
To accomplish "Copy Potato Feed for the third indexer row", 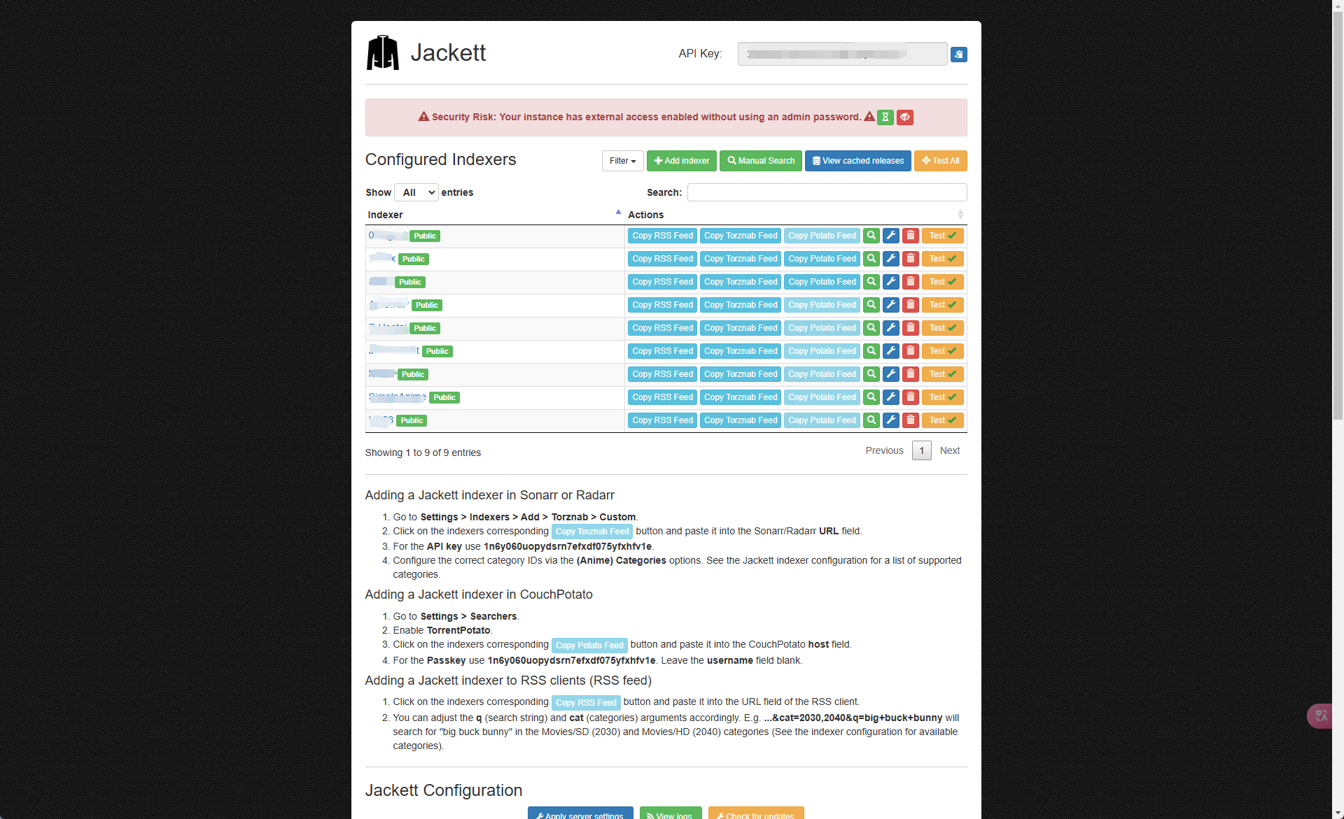I will point(822,282).
